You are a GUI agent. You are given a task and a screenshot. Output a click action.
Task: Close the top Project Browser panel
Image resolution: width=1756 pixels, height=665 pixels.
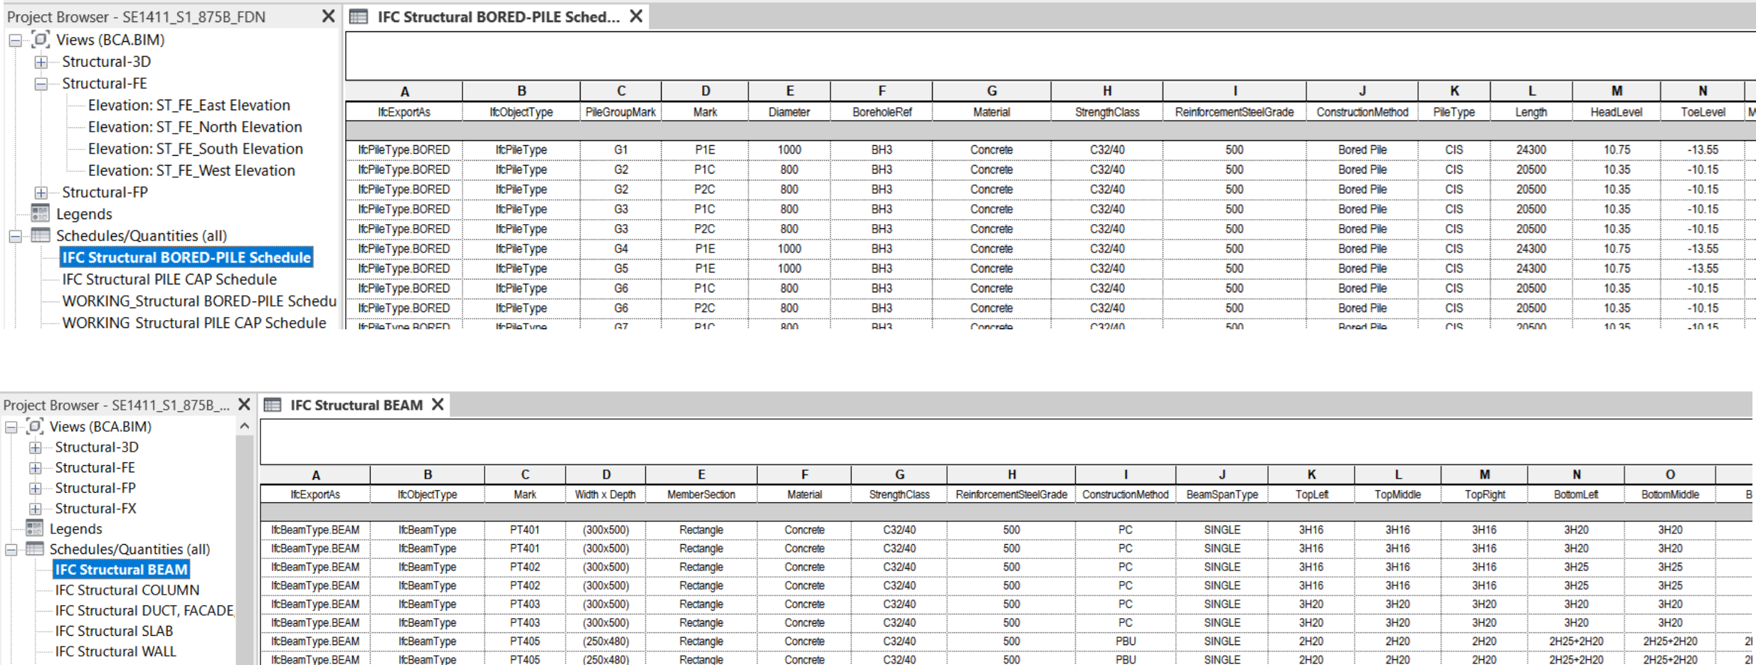pos(328,16)
